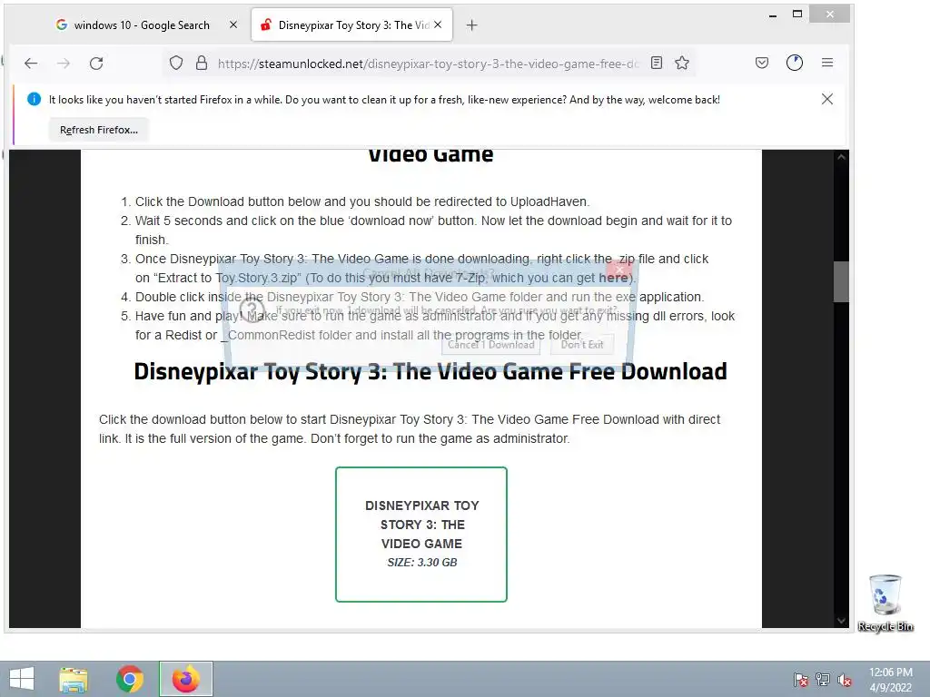Click the Action Center flag tray icon
930x697 pixels.
coord(801,680)
